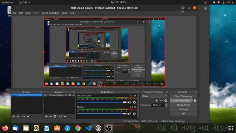Move the scene up in Scenes list
This screenshot has width=236, height=133.
click(24, 116)
